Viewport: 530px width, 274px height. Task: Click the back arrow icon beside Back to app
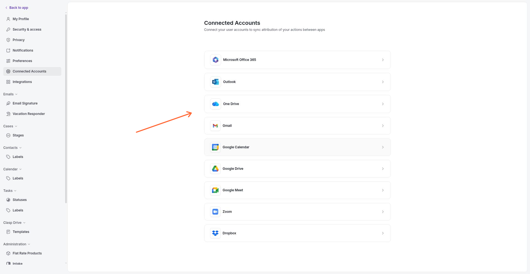6,8
